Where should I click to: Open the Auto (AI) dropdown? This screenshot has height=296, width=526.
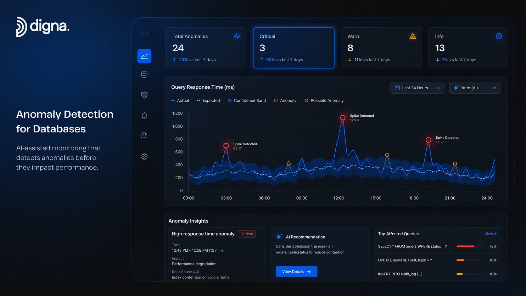(475, 88)
